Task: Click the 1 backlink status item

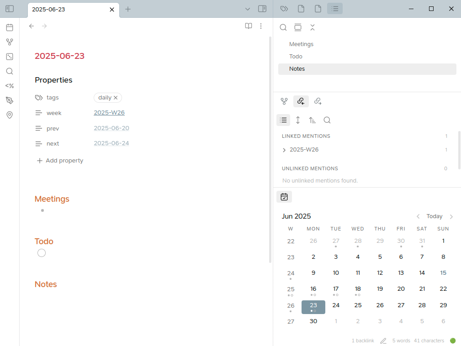Action: pos(363,341)
